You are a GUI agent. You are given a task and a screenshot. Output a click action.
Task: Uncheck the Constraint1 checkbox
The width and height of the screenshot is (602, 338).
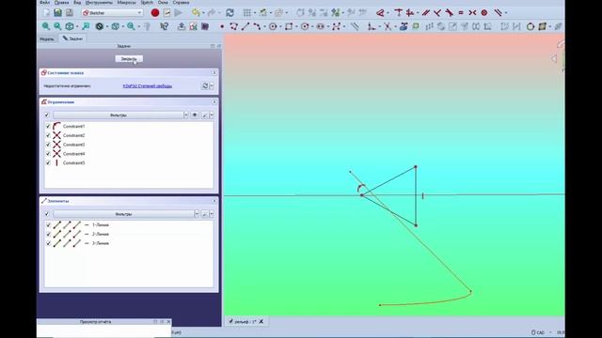48,126
